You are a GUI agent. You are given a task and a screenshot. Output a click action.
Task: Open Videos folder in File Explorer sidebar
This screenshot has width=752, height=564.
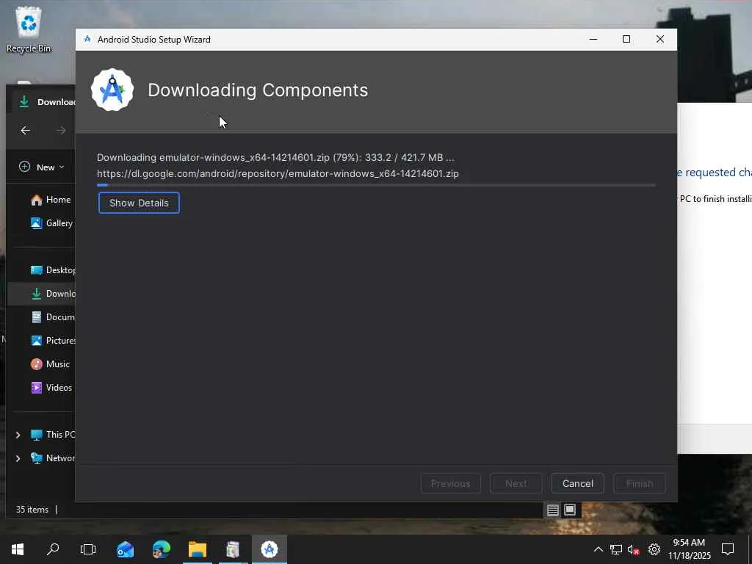(51, 388)
